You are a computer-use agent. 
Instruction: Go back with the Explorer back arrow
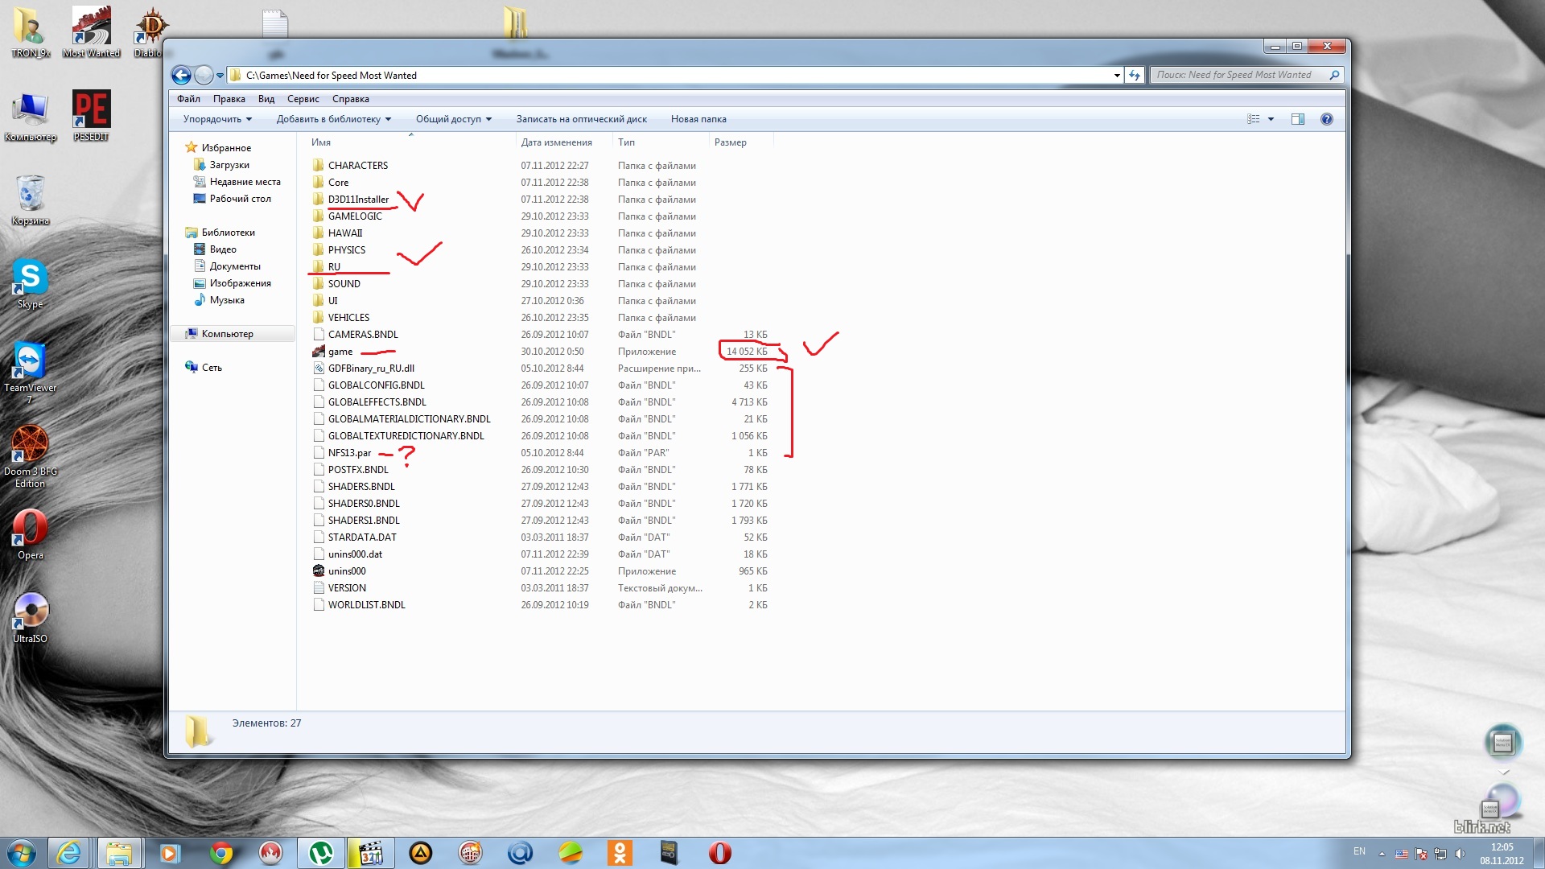[181, 75]
